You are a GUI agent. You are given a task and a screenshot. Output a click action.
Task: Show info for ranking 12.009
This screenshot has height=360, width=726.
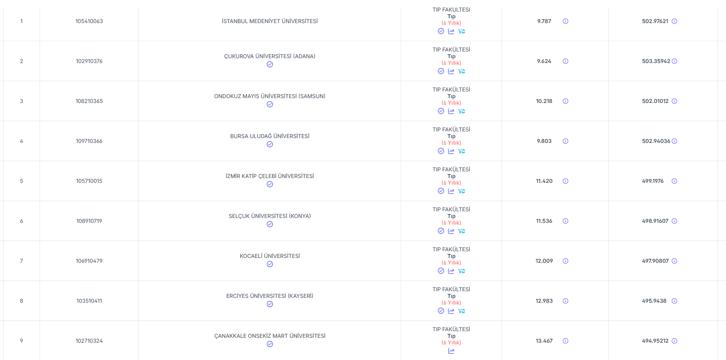pyautogui.click(x=565, y=261)
